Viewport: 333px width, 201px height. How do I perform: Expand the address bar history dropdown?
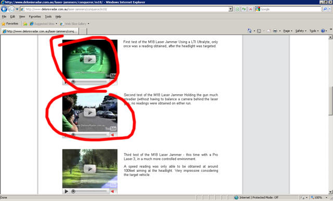230,9
